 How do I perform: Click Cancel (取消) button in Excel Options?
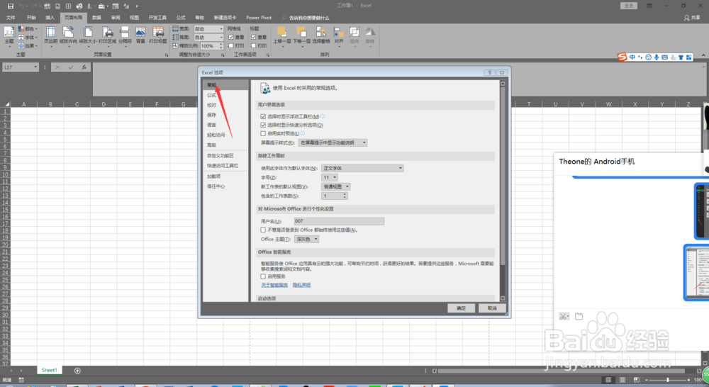492,308
